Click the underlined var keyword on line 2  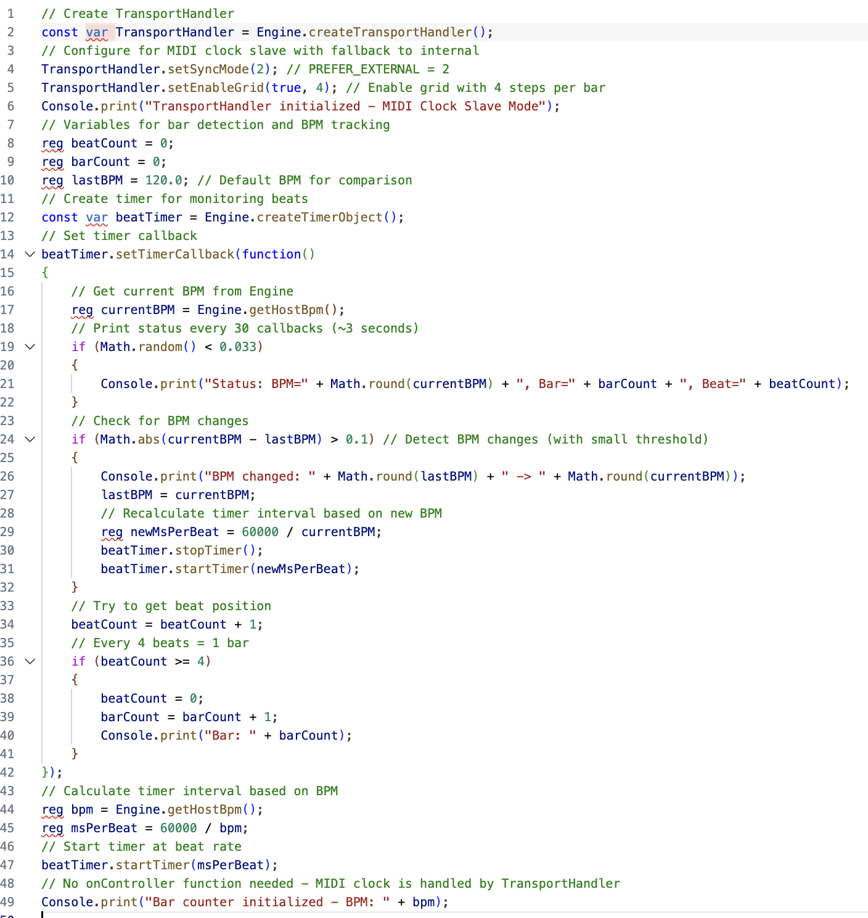98,31
